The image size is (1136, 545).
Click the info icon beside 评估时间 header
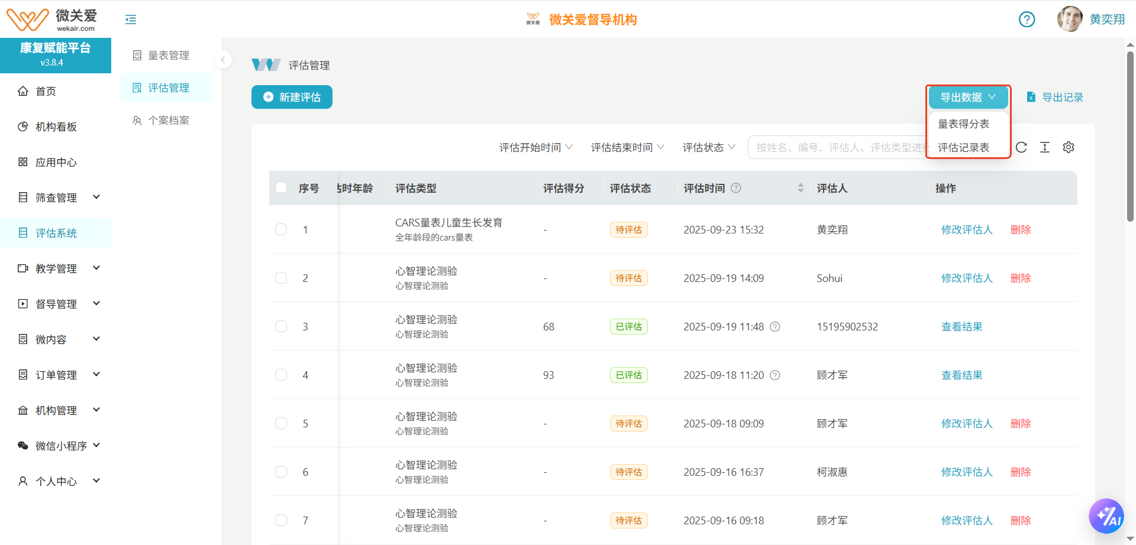click(x=736, y=188)
